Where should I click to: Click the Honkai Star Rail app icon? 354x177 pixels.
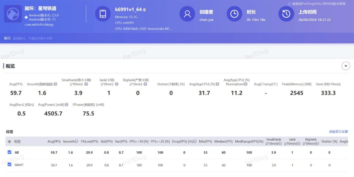tap(13, 14)
